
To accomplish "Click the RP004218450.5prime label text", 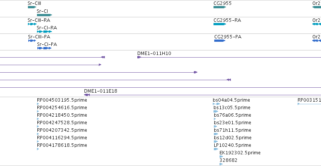I will pyautogui.click(x=62, y=115).
